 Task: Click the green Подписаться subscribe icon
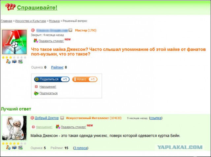[36, 93]
